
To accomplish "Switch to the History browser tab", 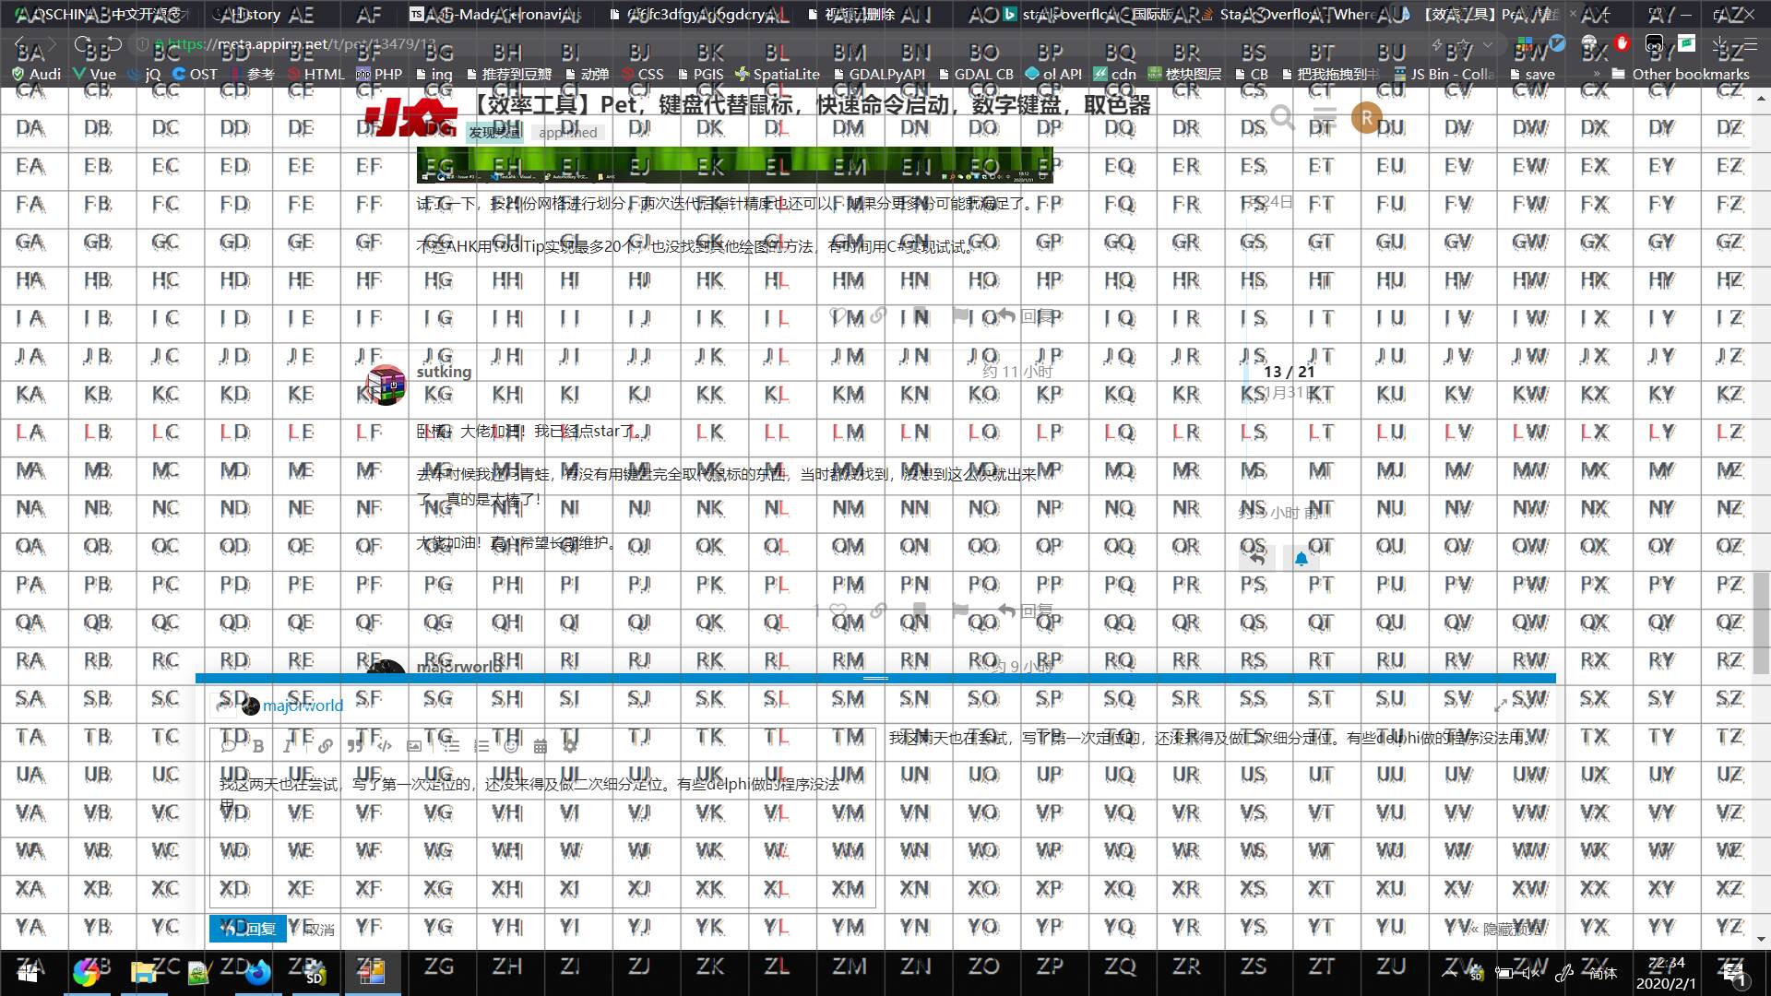I will pos(258,15).
